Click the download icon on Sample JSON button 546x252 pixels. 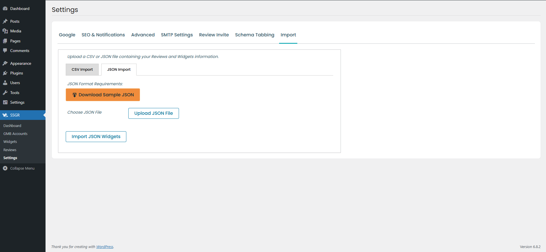(x=75, y=95)
